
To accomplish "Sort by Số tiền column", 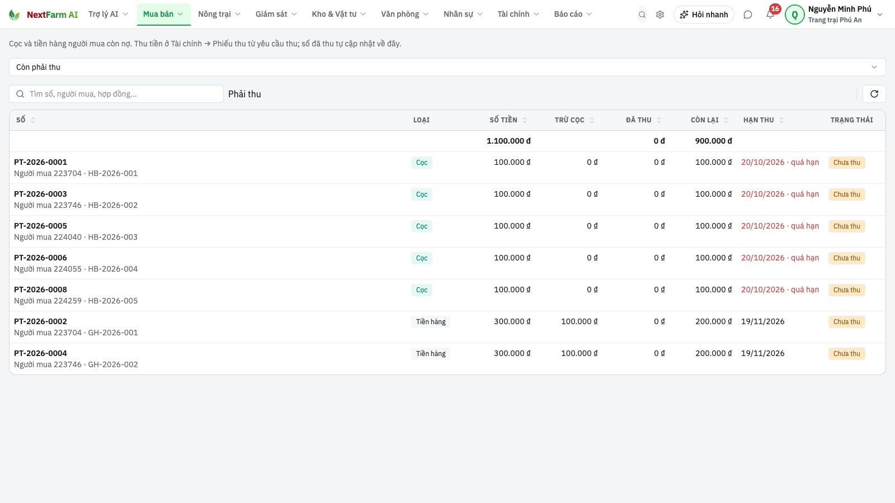I will 524,120.
